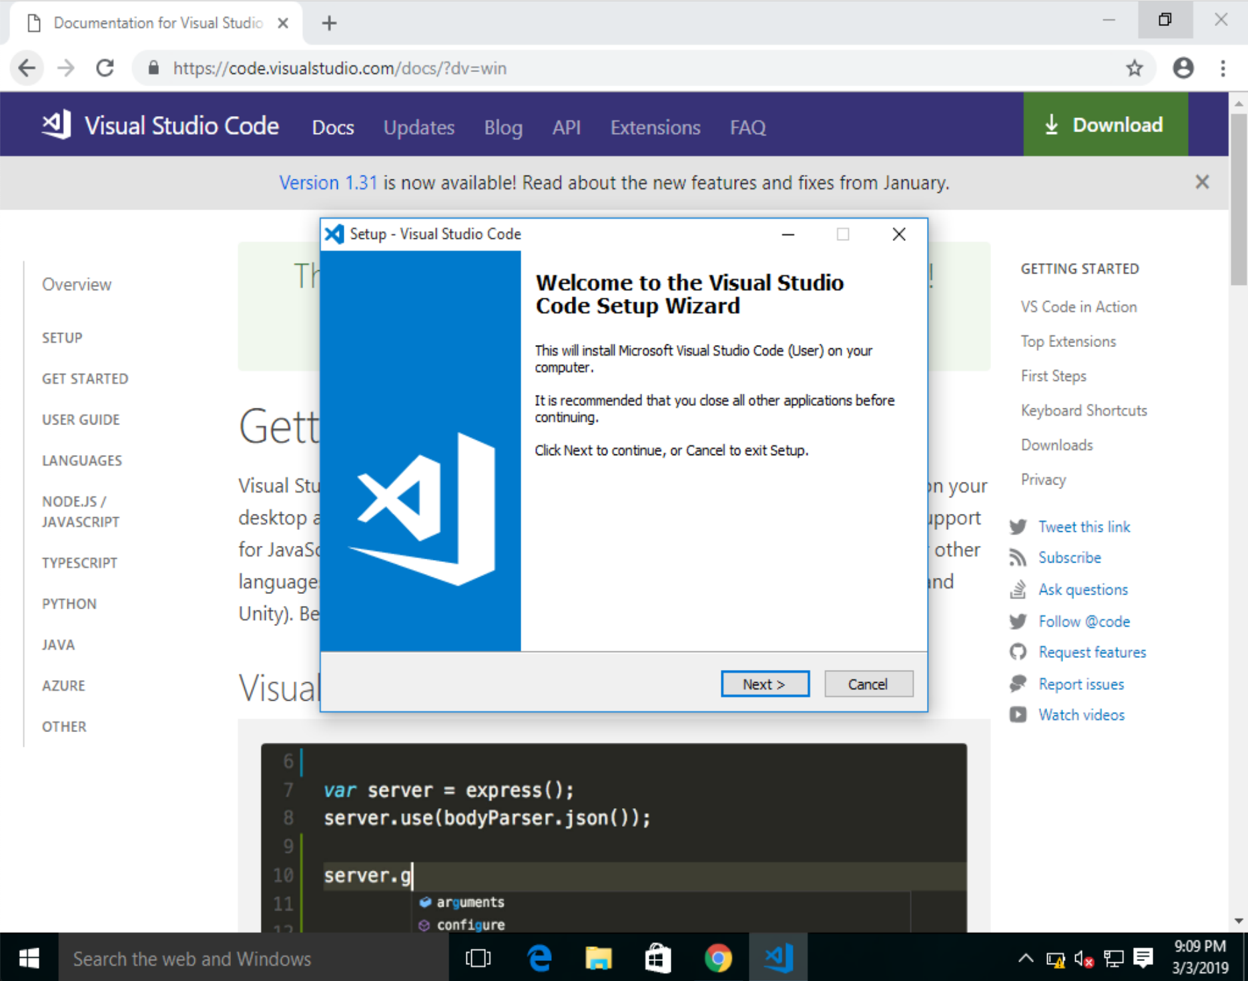Viewport: 1248px width, 981px height.
Task: Open the Windows Start menu
Action: tap(29, 958)
